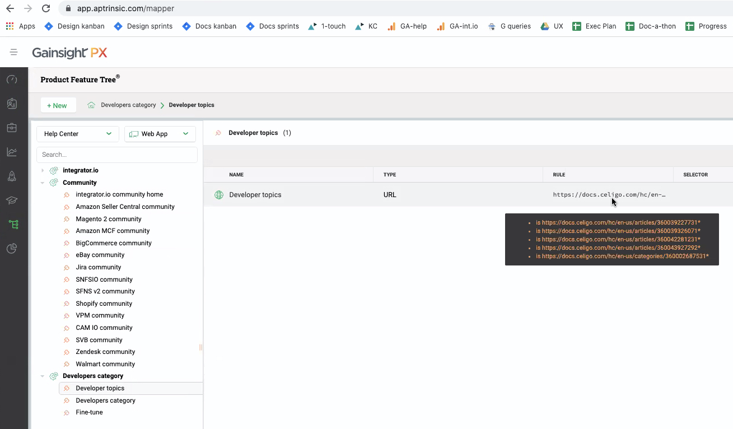Select VPM community tree item
Image resolution: width=733 pixels, height=429 pixels.
100,315
